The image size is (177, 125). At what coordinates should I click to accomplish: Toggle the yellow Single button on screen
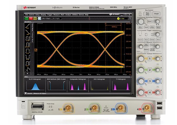35,18
